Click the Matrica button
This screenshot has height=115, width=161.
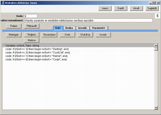[32, 40]
